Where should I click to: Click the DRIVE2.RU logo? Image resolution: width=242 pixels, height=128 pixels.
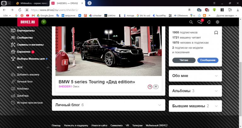tap(28, 22)
